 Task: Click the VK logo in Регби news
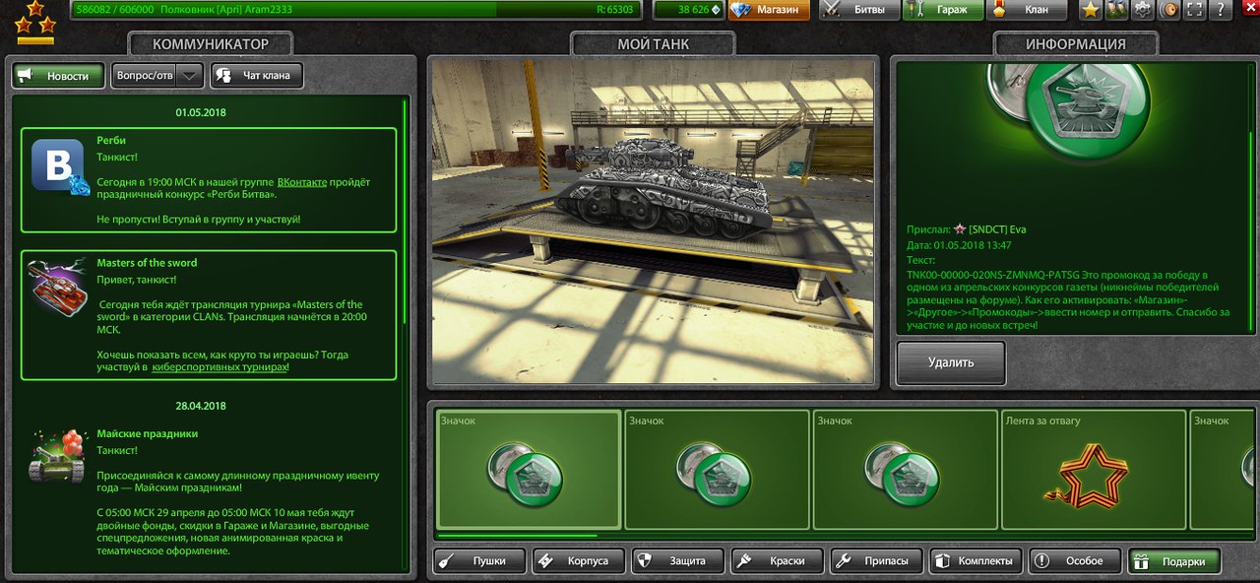[59, 166]
